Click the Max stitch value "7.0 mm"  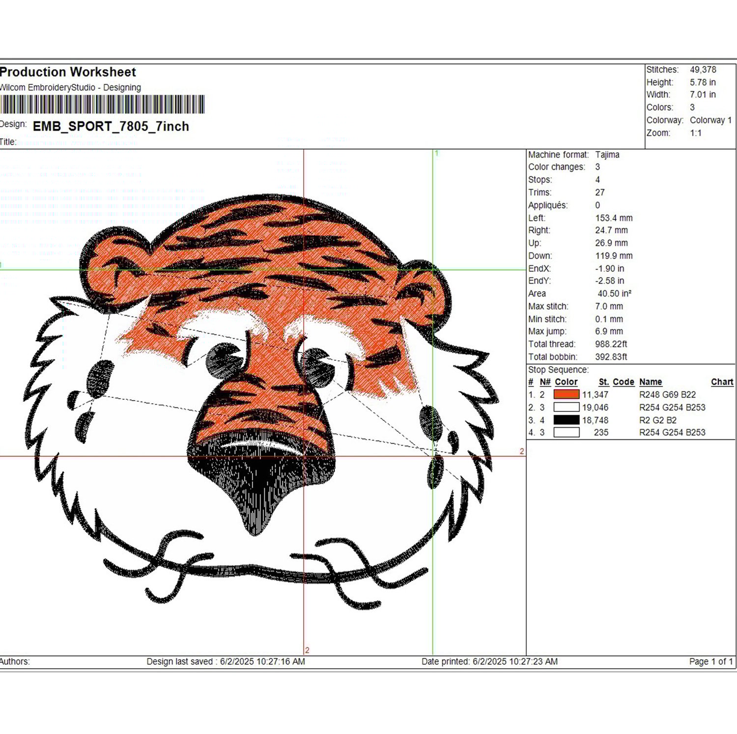coord(609,306)
